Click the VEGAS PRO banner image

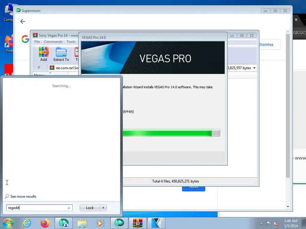(153, 58)
